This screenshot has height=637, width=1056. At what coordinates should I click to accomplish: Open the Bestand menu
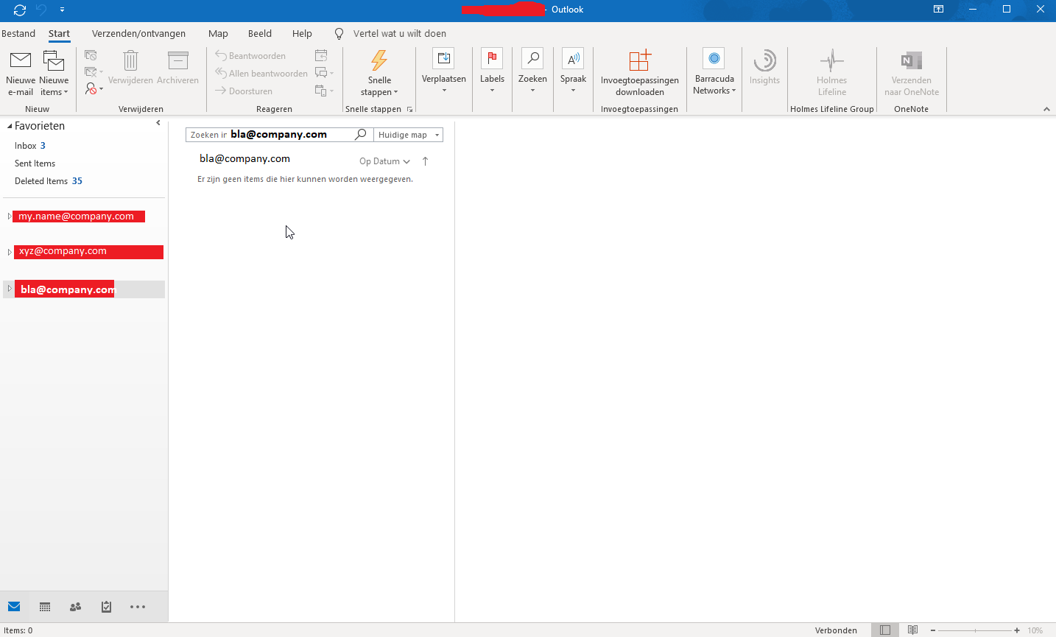[18, 33]
